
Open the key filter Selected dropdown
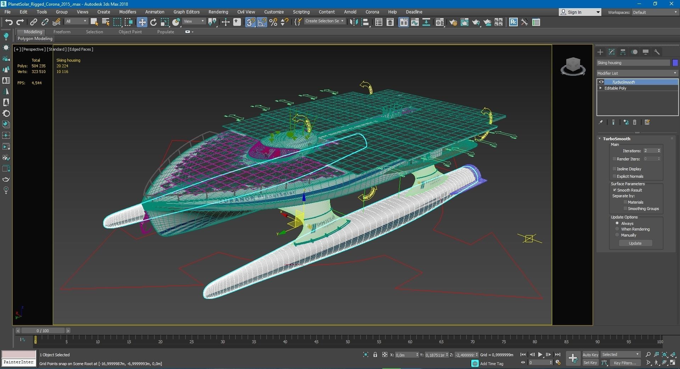tap(620, 354)
